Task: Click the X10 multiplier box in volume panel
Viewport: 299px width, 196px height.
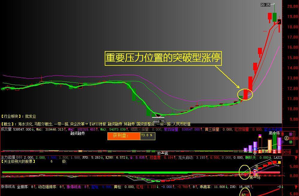Action: [x=286, y=152]
